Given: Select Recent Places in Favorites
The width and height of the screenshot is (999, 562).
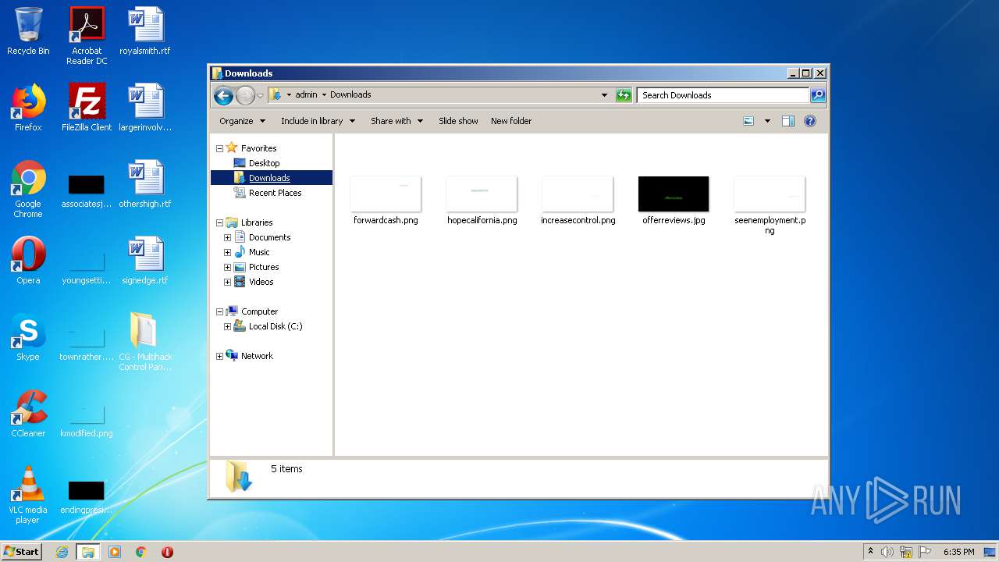Looking at the screenshot, I should click(275, 193).
